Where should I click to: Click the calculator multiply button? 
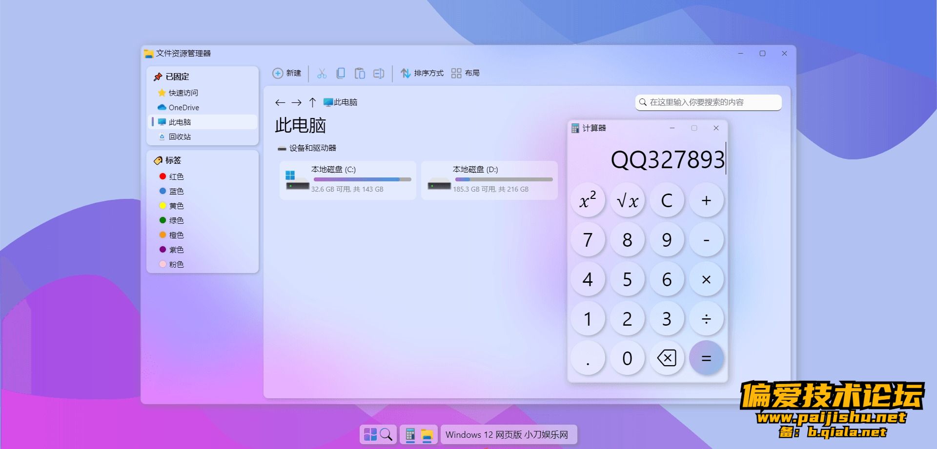706,279
